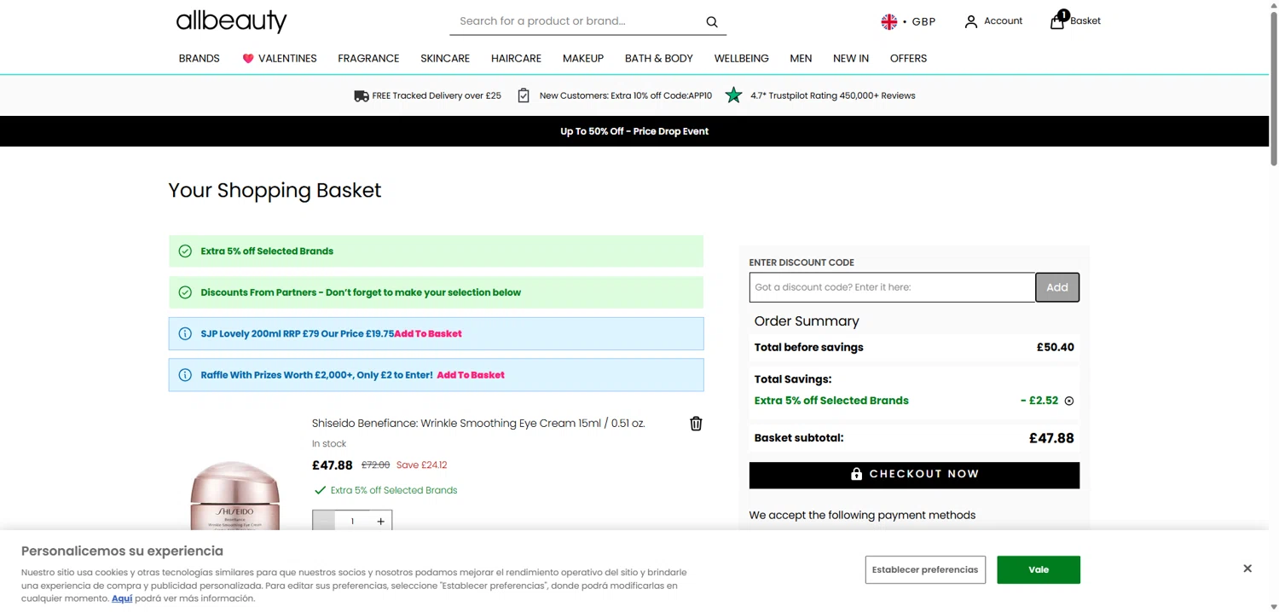This screenshot has width=1279, height=612.
Task: Open the SKINCARE menu
Action: click(445, 58)
